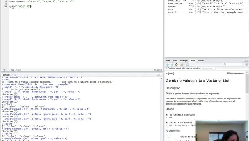The width and height of the screenshot is (250, 141).
Task: Click the Help pane vertical scrollbar
Action: pos(247,84)
